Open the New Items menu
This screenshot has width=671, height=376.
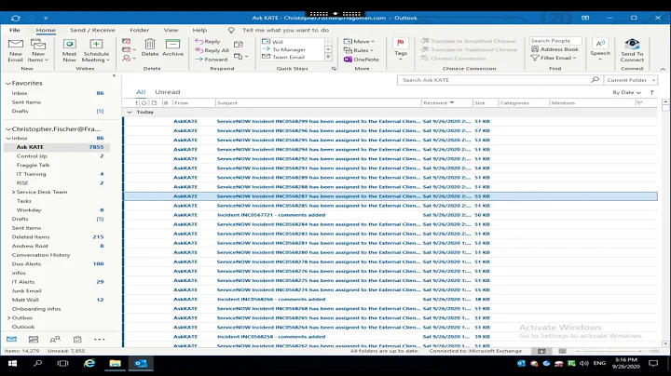point(37,50)
